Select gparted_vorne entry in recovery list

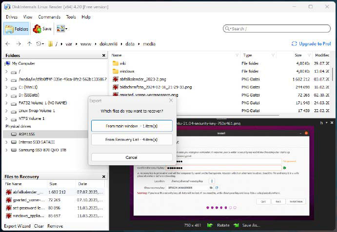point(55,200)
